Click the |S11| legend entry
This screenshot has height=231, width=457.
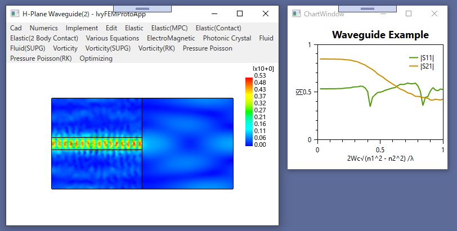422,58
